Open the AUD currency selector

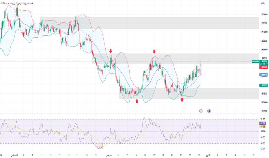(263, 3)
